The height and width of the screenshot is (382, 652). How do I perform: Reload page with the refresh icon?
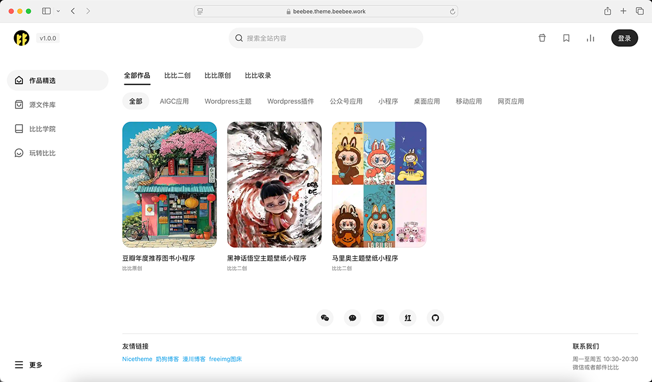coord(452,11)
